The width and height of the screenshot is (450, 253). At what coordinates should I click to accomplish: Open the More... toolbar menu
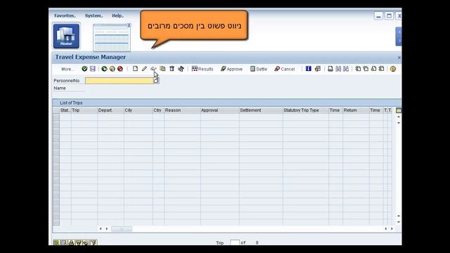pos(67,69)
